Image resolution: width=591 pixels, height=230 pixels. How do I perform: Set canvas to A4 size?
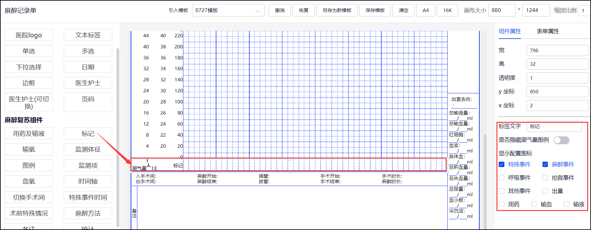coord(426,10)
